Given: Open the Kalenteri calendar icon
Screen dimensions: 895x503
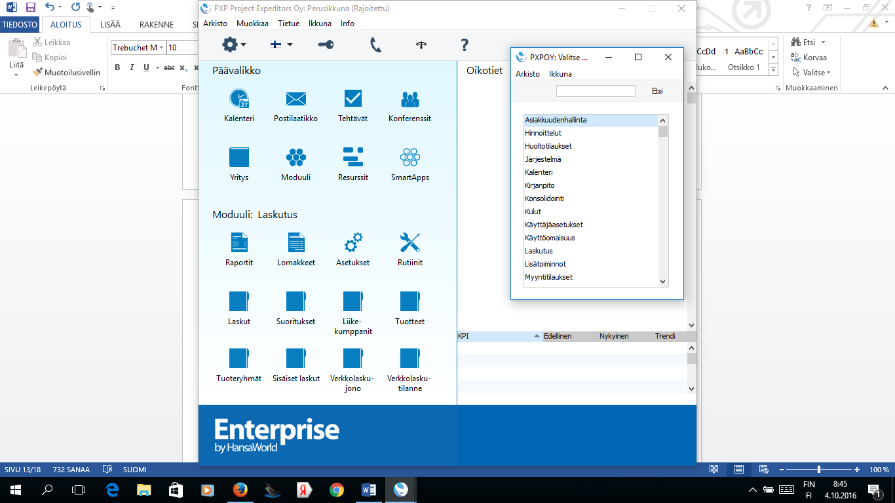Looking at the screenshot, I should 239,99.
